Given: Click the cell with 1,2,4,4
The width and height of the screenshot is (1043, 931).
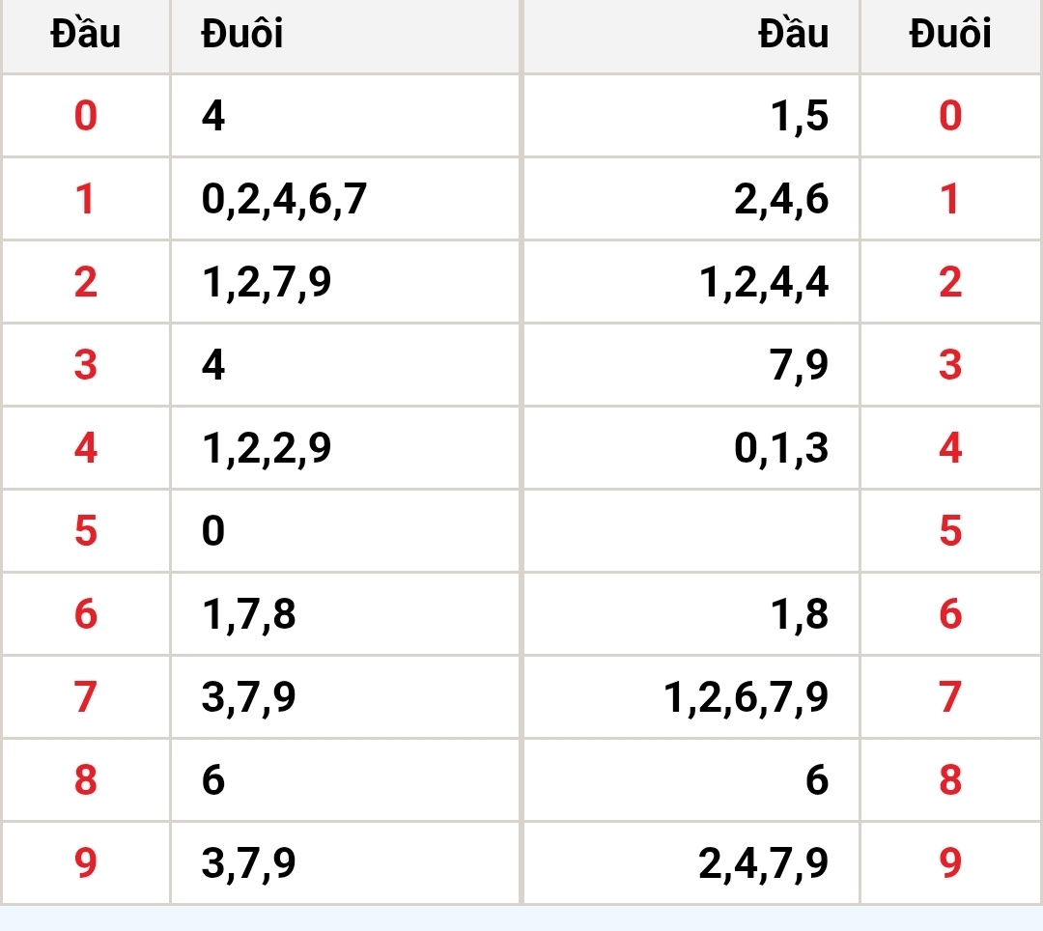Looking at the screenshot, I should [x=691, y=282].
